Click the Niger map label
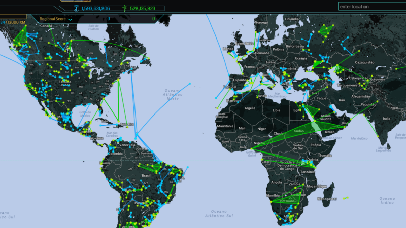The height and width of the screenshot is (228, 406). click(261, 129)
